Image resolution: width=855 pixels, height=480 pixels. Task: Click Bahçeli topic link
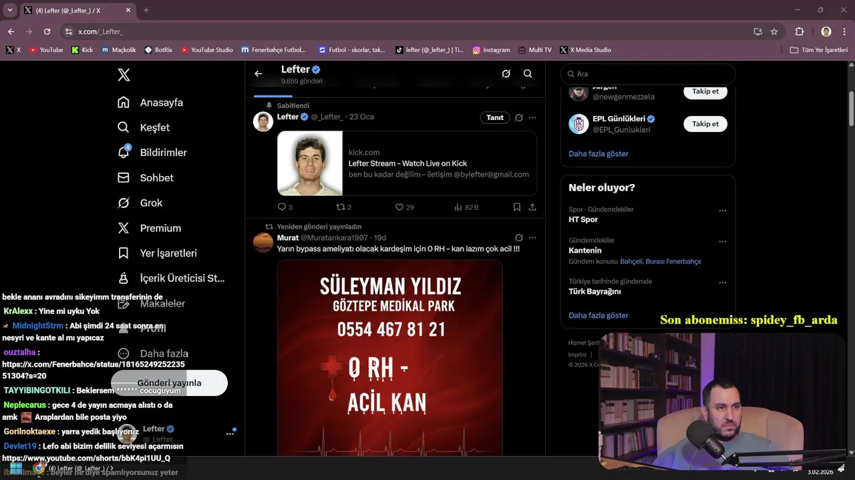[631, 261]
